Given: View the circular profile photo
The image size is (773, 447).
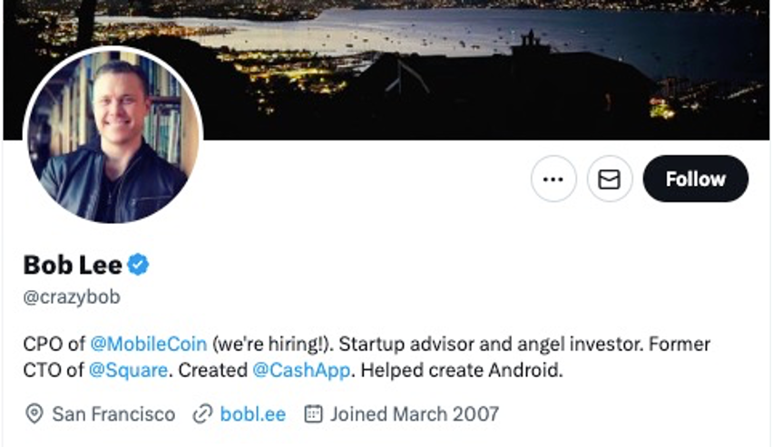Looking at the screenshot, I should pyautogui.click(x=113, y=136).
